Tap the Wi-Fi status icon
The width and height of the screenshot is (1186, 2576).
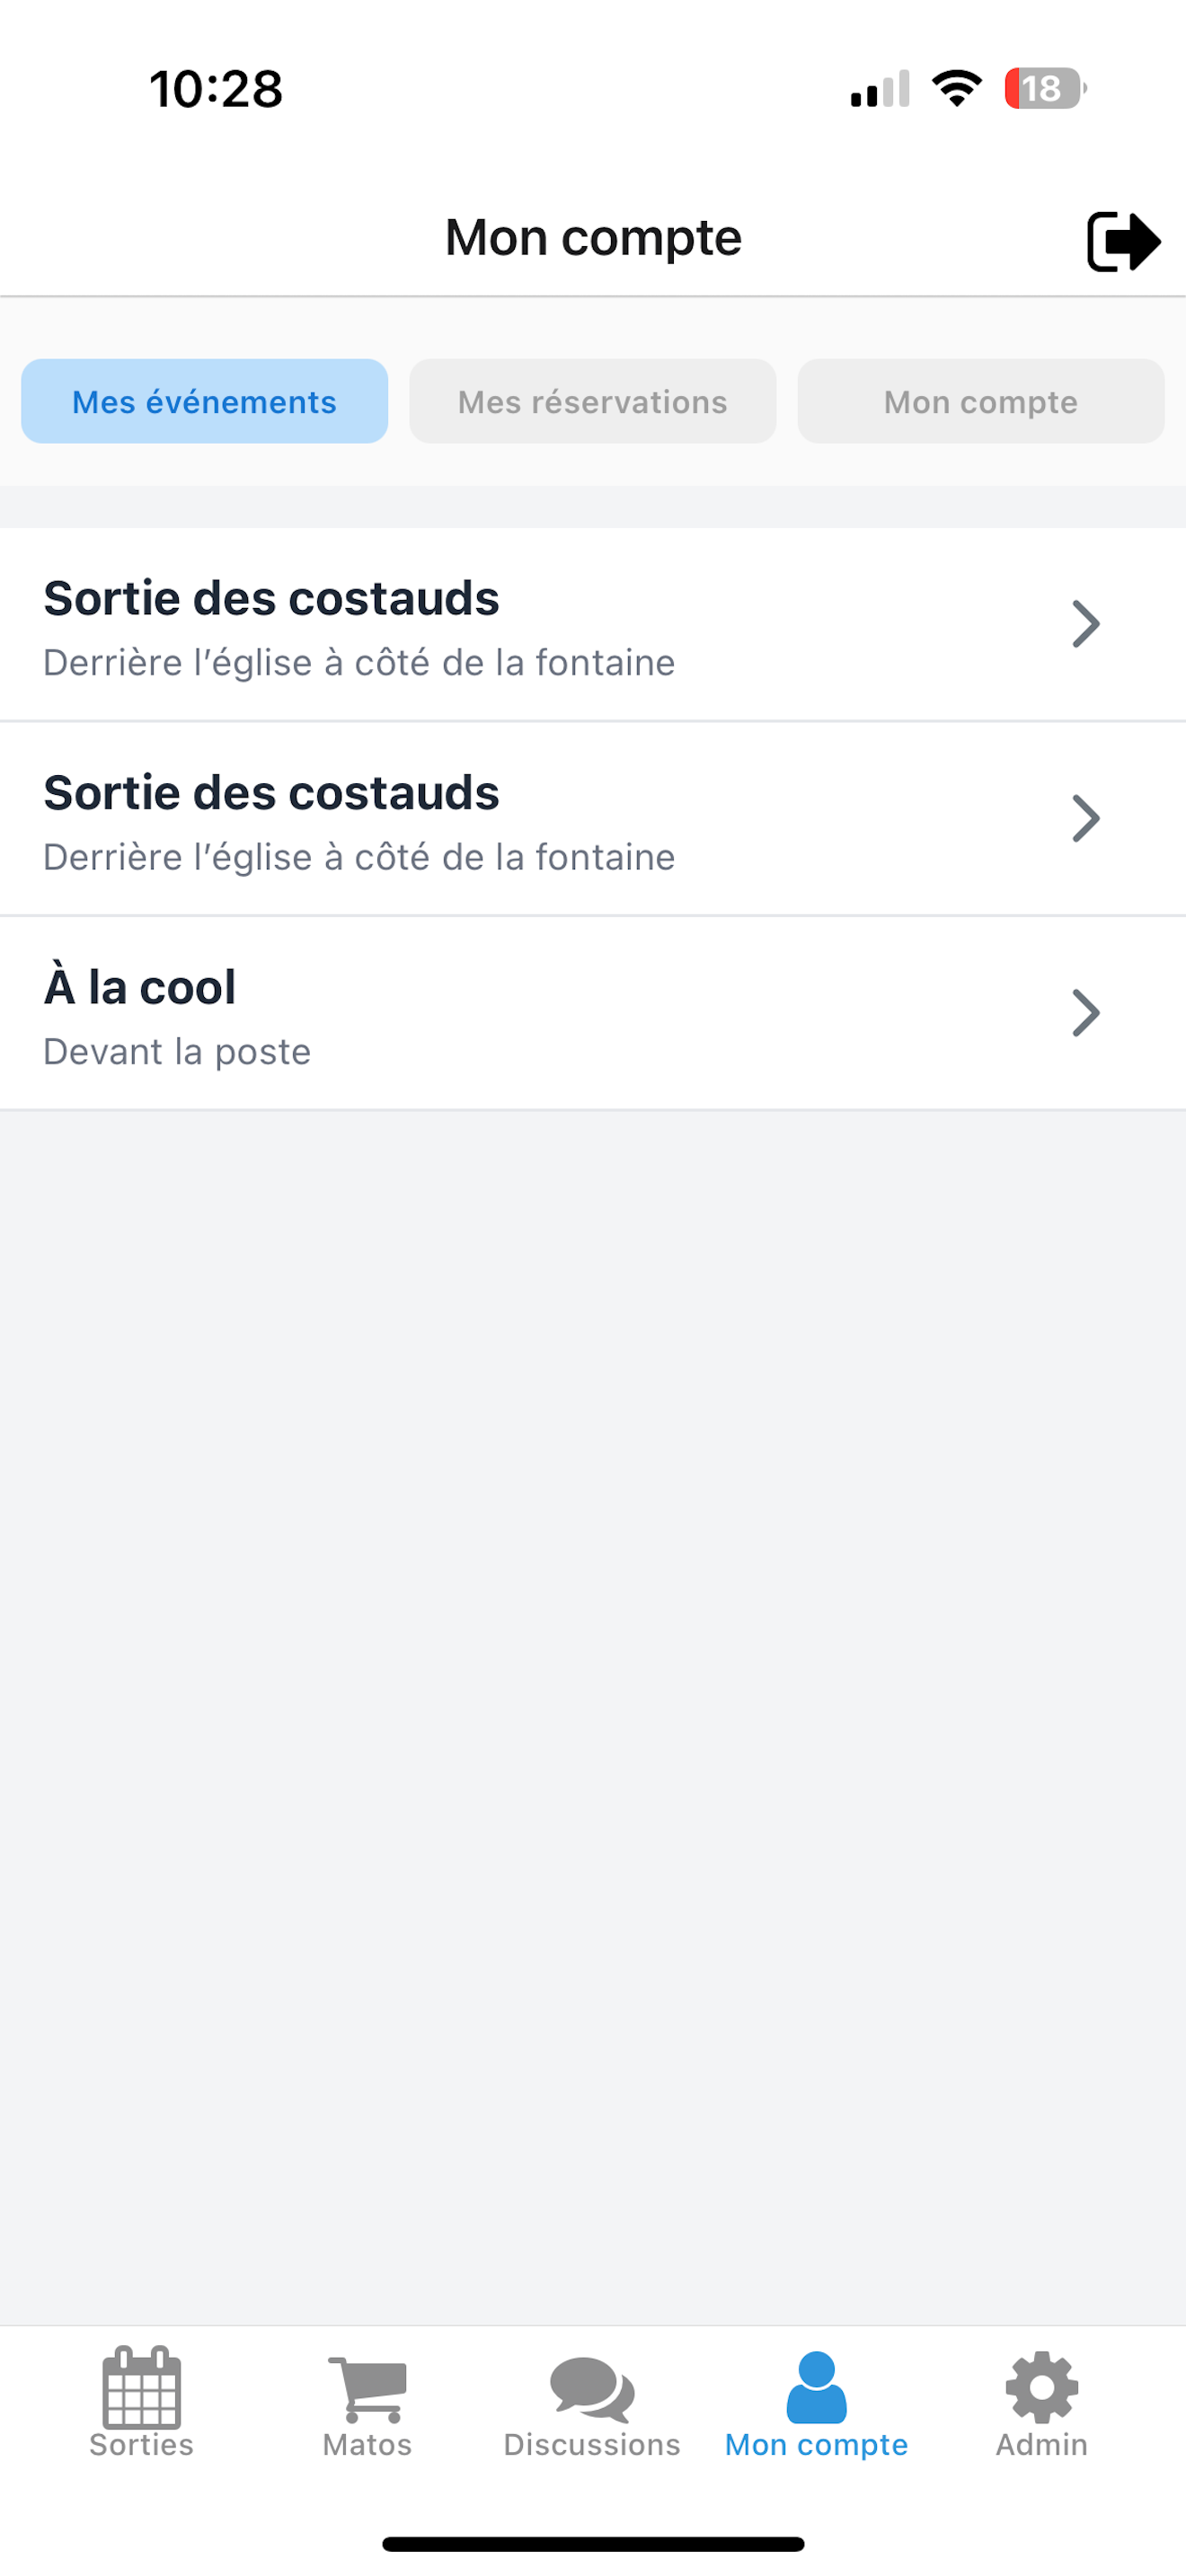[x=957, y=89]
